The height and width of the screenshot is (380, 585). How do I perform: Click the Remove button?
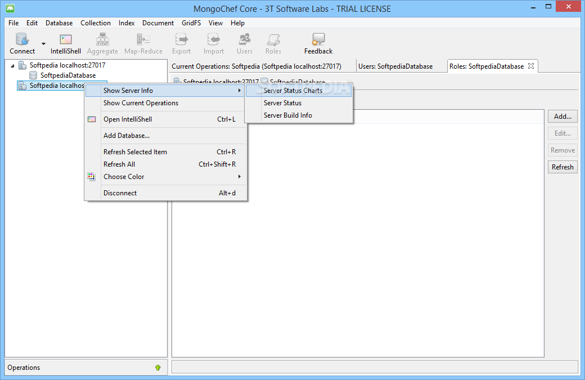click(562, 150)
